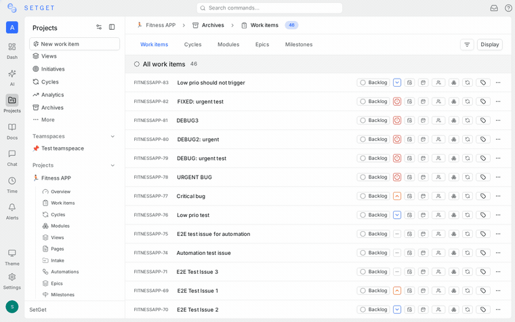
Task: Add label tag icon on E2E Test Issue 3
Action: click(483, 272)
